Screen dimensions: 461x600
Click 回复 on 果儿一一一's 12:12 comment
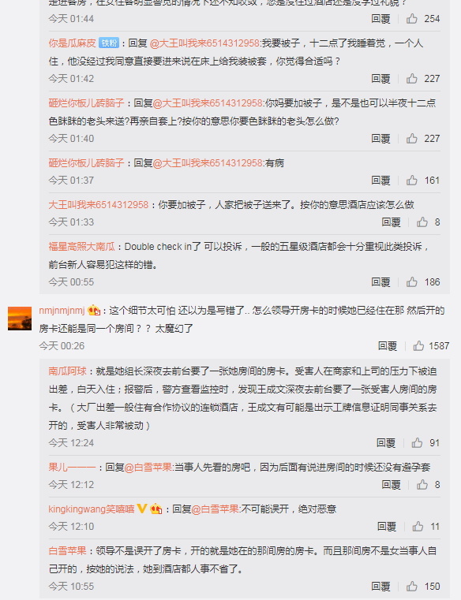391,485
